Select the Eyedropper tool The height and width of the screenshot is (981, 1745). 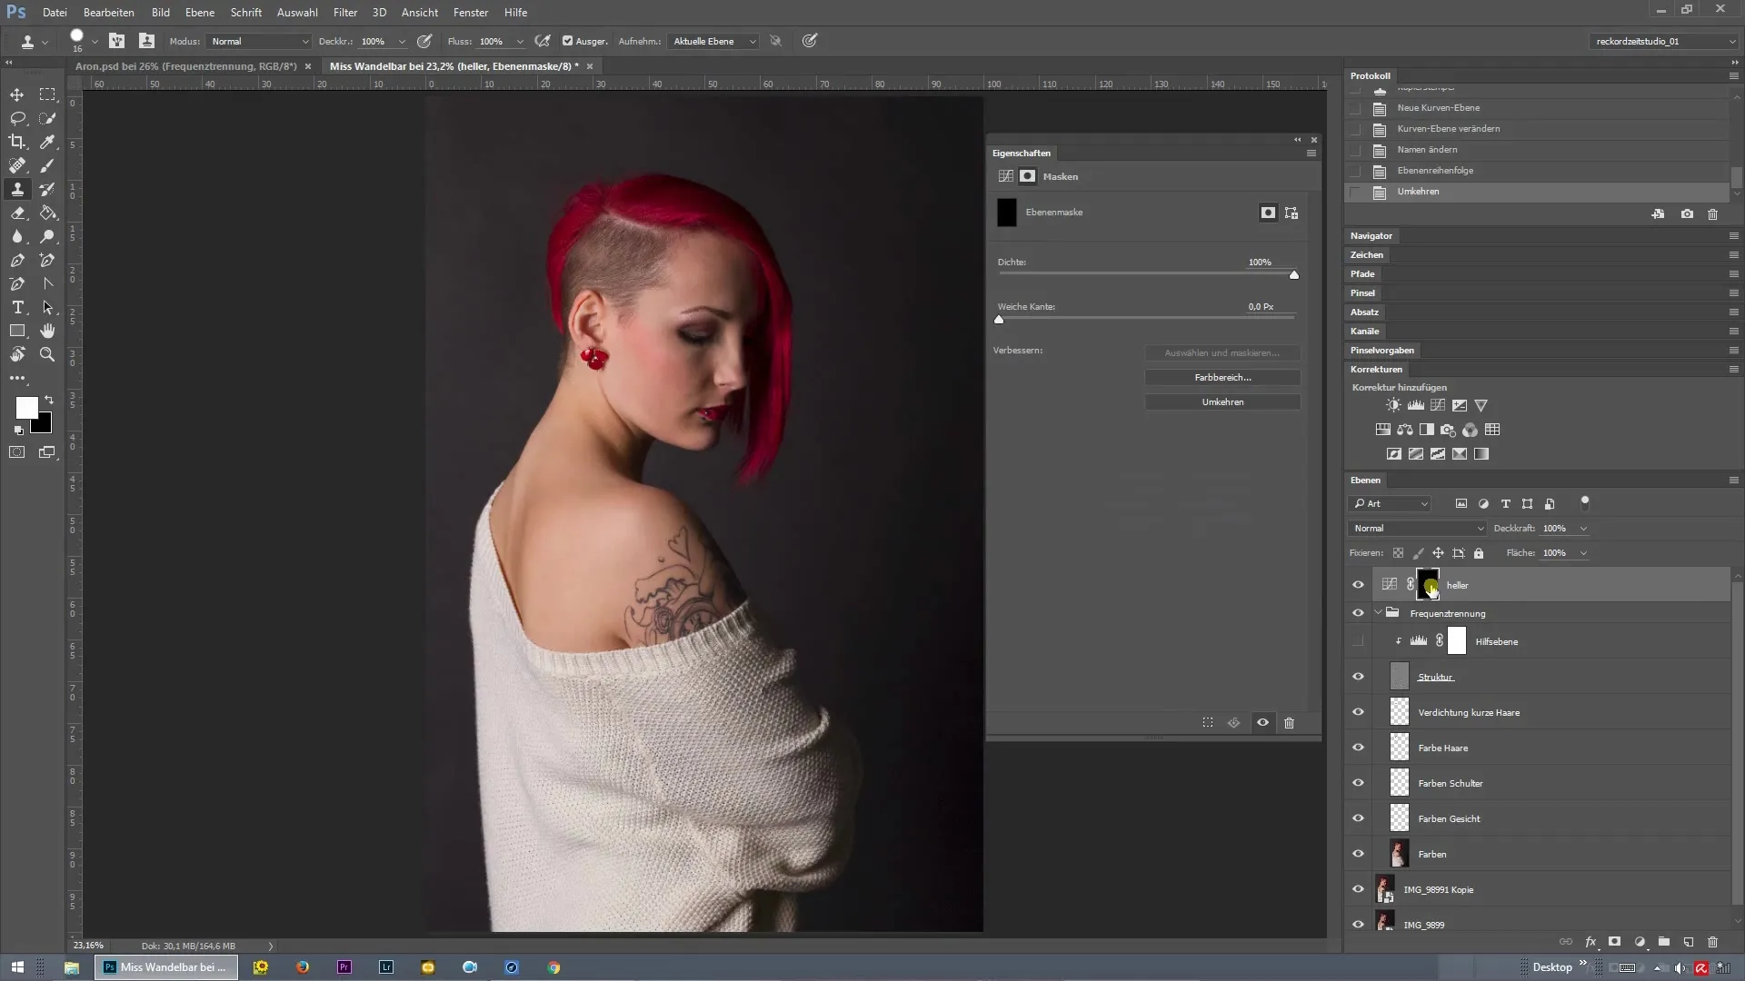(x=47, y=142)
